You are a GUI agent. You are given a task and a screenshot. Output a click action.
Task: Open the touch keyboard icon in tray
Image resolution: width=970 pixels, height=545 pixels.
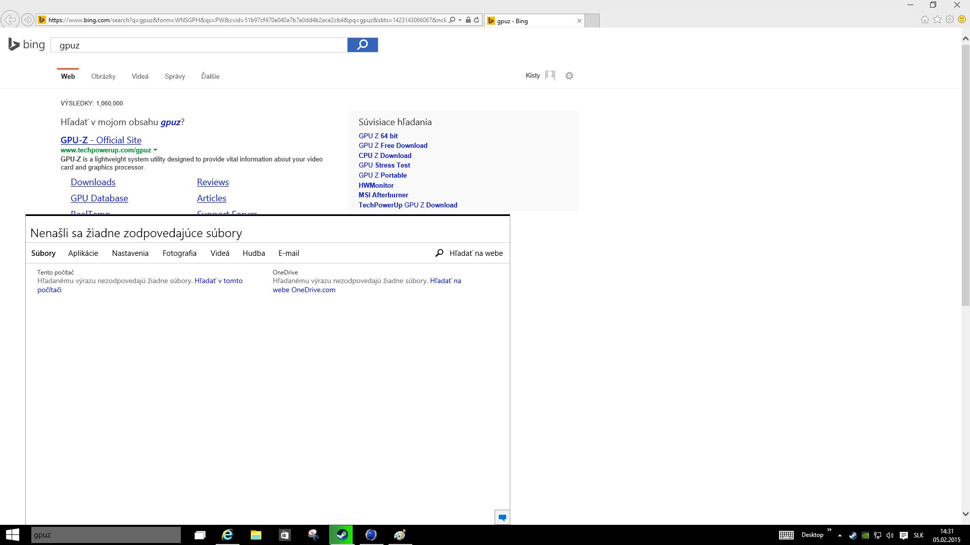786,535
